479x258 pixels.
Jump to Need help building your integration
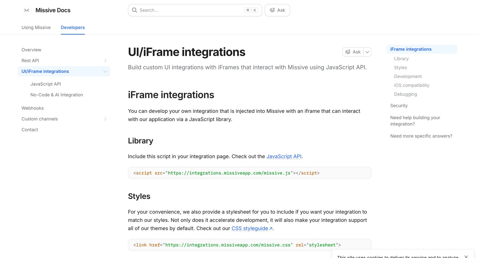click(x=415, y=121)
